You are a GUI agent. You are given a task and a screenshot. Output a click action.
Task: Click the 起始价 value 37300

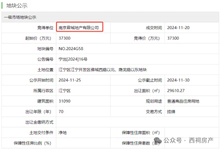[x=65, y=38]
